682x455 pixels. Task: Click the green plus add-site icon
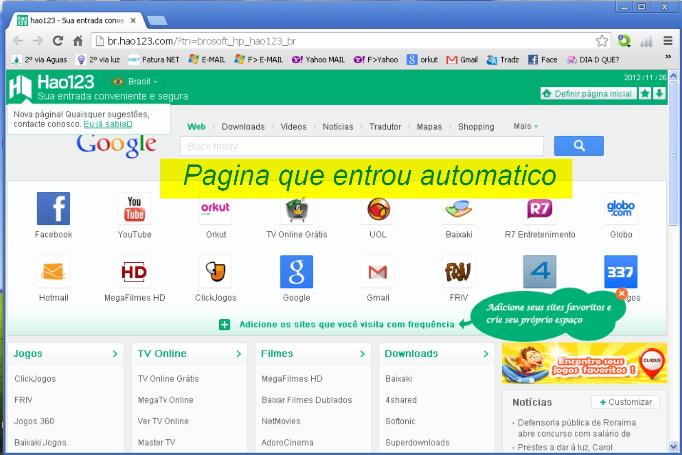(x=225, y=325)
